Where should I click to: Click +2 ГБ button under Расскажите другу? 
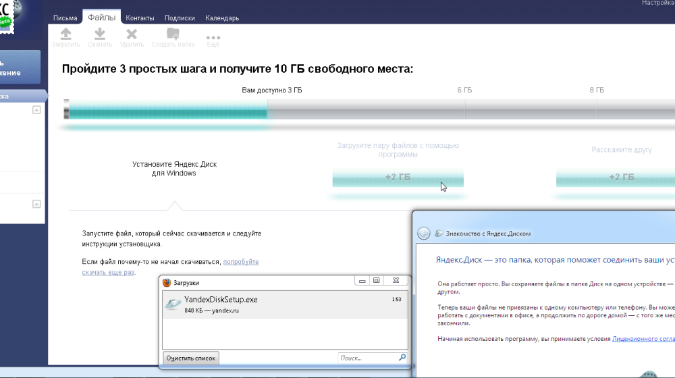pyautogui.click(x=616, y=178)
